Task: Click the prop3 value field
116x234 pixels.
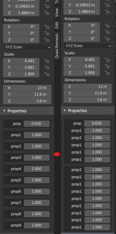Action: [37, 157]
